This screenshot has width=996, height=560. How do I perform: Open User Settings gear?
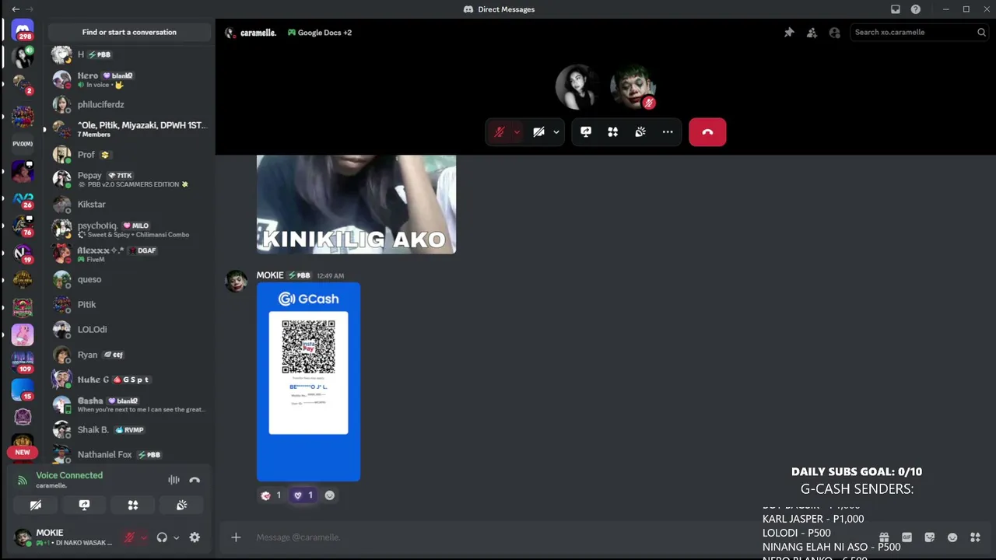[195, 537]
